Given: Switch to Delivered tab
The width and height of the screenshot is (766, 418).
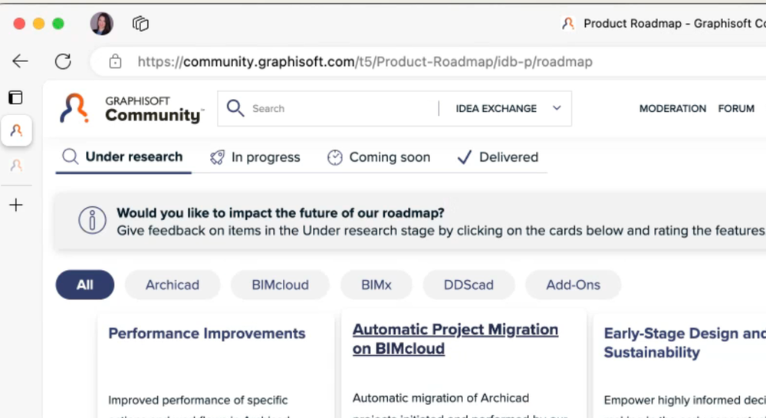Looking at the screenshot, I should [498, 157].
